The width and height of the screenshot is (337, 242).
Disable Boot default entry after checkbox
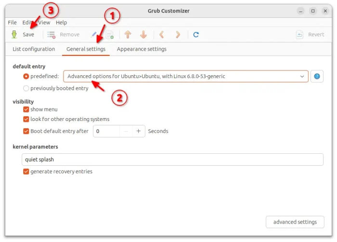pyautogui.click(x=26, y=131)
